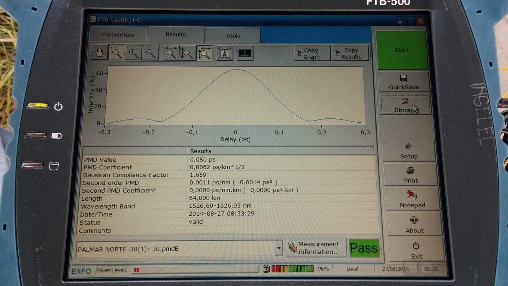Click the zoom in magnifier icon
The width and height of the screenshot is (508, 286).
pos(134,53)
